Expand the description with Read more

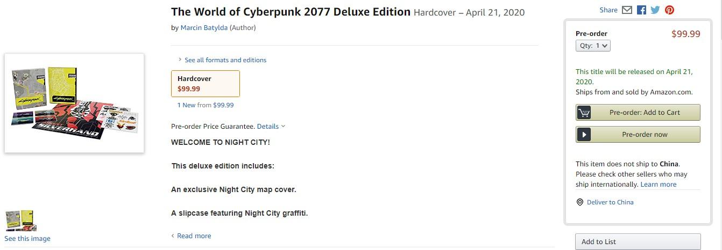(x=194, y=236)
